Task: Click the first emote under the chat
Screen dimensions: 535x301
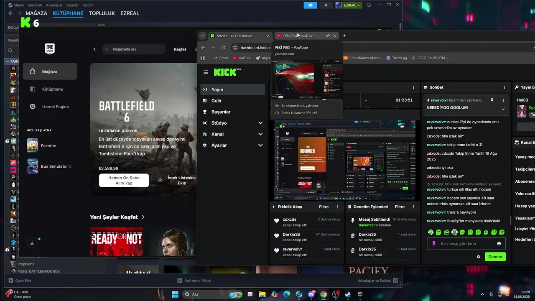Action: pos(430,232)
